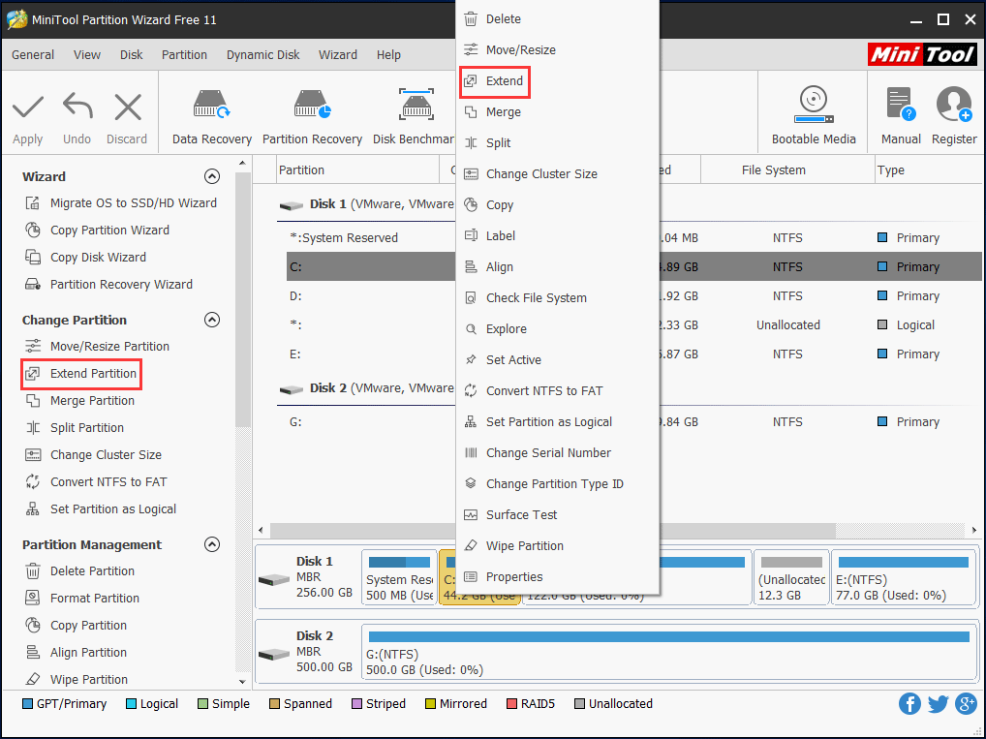The image size is (986, 739).
Task: Click the Disk 2 G: partition bar
Action: 667,651
